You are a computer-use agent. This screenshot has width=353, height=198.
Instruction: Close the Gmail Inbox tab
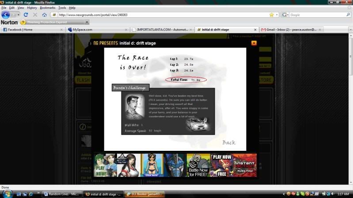(320, 30)
